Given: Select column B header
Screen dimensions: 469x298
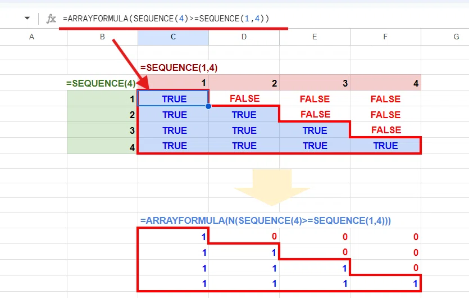Looking at the screenshot, I should coord(102,37).
